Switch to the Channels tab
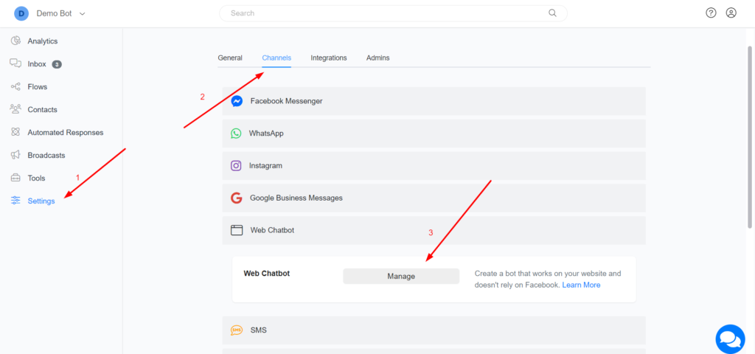This screenshot has width=755, height=354. pos(276,58)
